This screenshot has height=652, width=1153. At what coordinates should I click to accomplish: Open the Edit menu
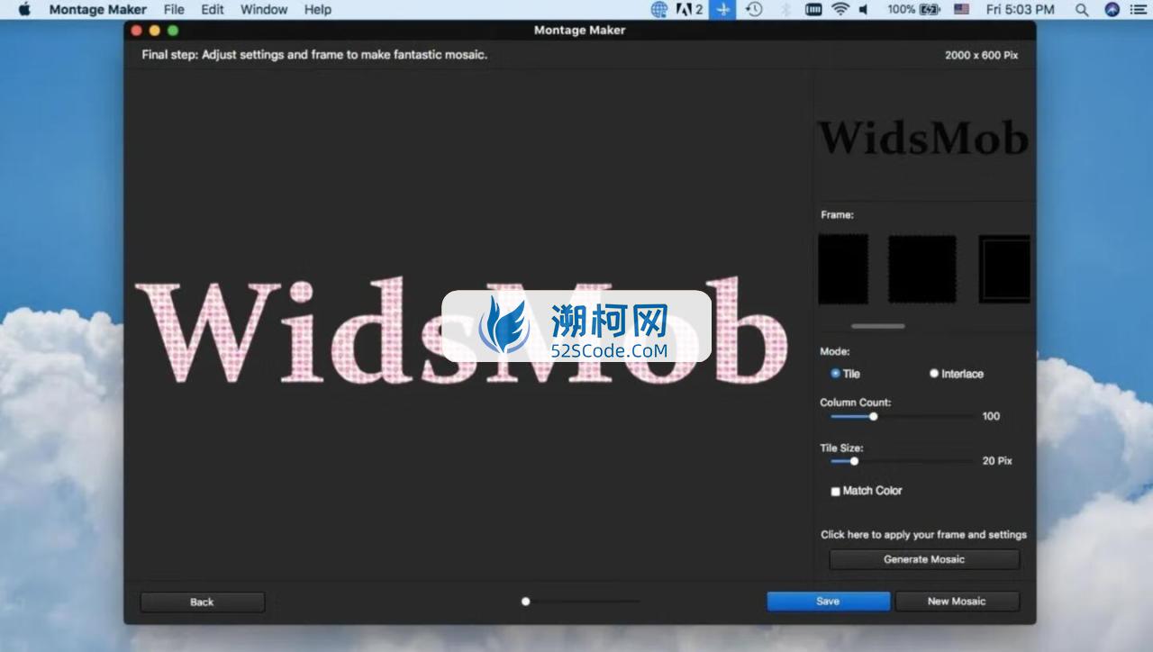point(213,9)
